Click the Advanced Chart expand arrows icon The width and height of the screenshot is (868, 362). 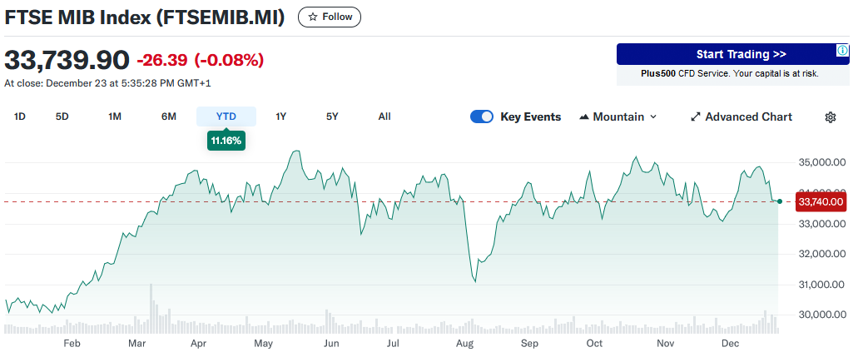[696, 117]
